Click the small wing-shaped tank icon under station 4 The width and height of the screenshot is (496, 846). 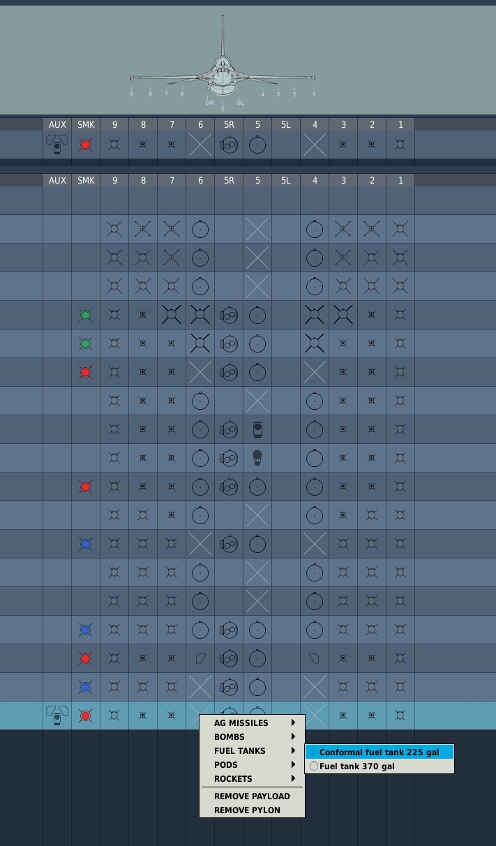point(315,658)
